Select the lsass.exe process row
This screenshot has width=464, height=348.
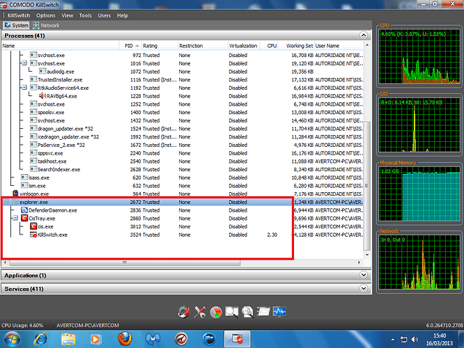click(x=183, y=177)
